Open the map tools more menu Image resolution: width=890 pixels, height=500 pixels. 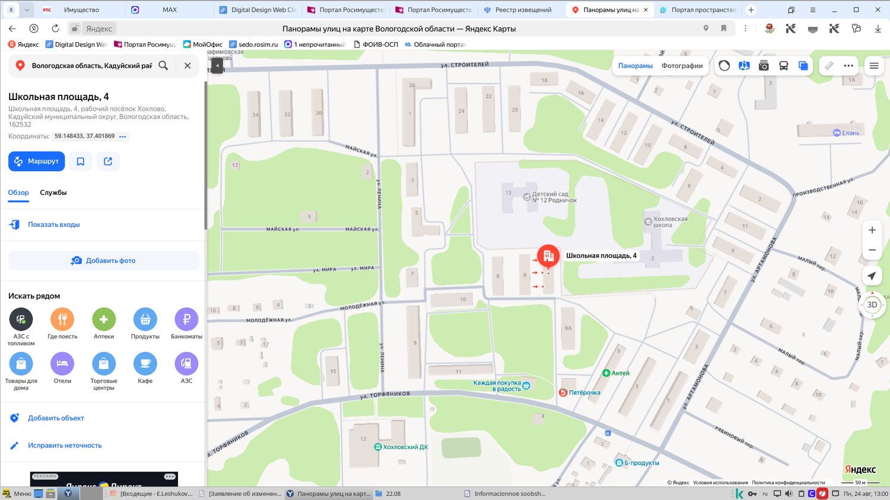[848, 66]
